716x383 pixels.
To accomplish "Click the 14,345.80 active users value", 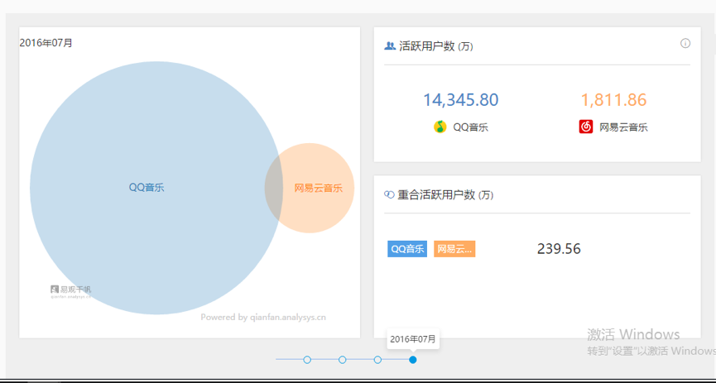I will tap(461, 100).
